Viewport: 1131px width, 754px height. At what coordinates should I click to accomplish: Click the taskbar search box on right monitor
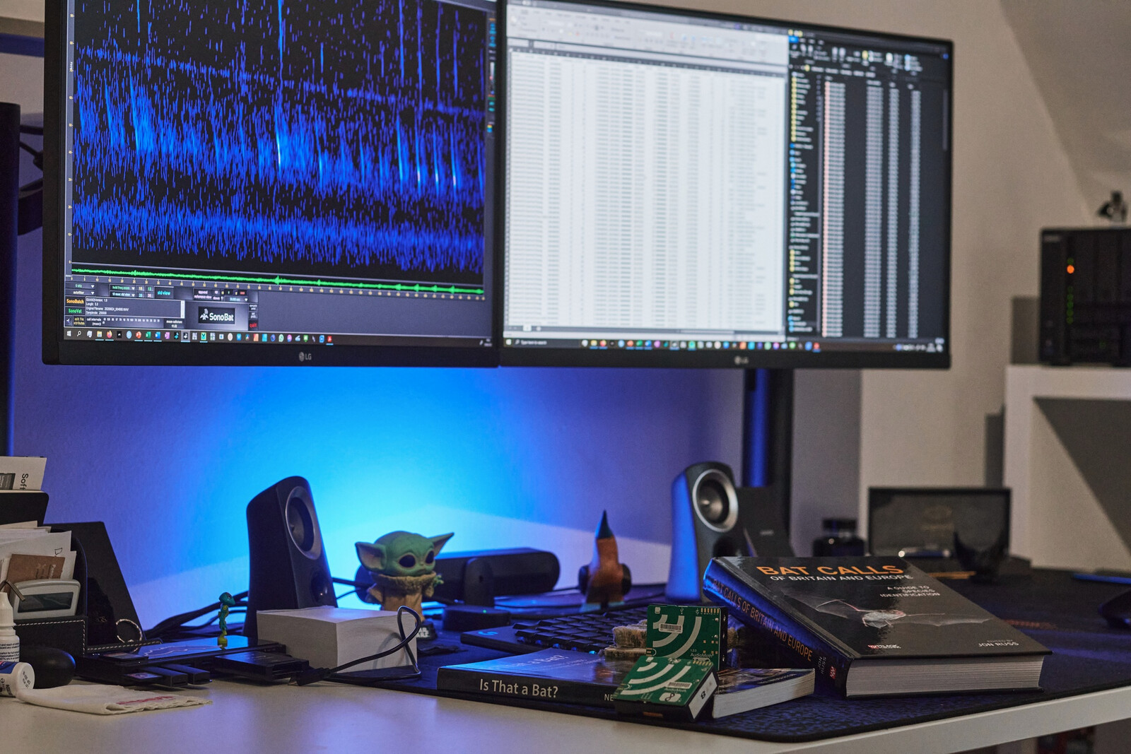click(x=545, y=343)
